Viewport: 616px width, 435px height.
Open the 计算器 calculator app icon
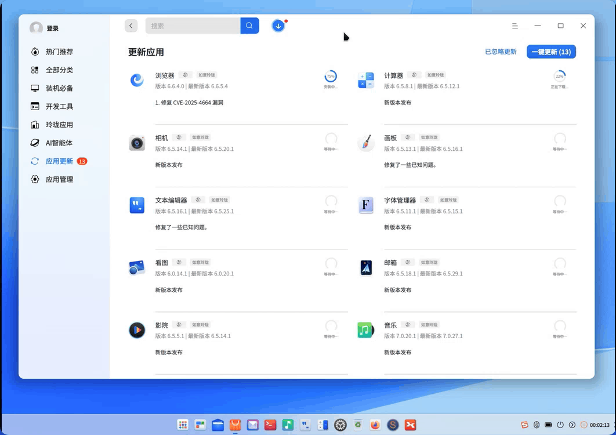point(366,80)
